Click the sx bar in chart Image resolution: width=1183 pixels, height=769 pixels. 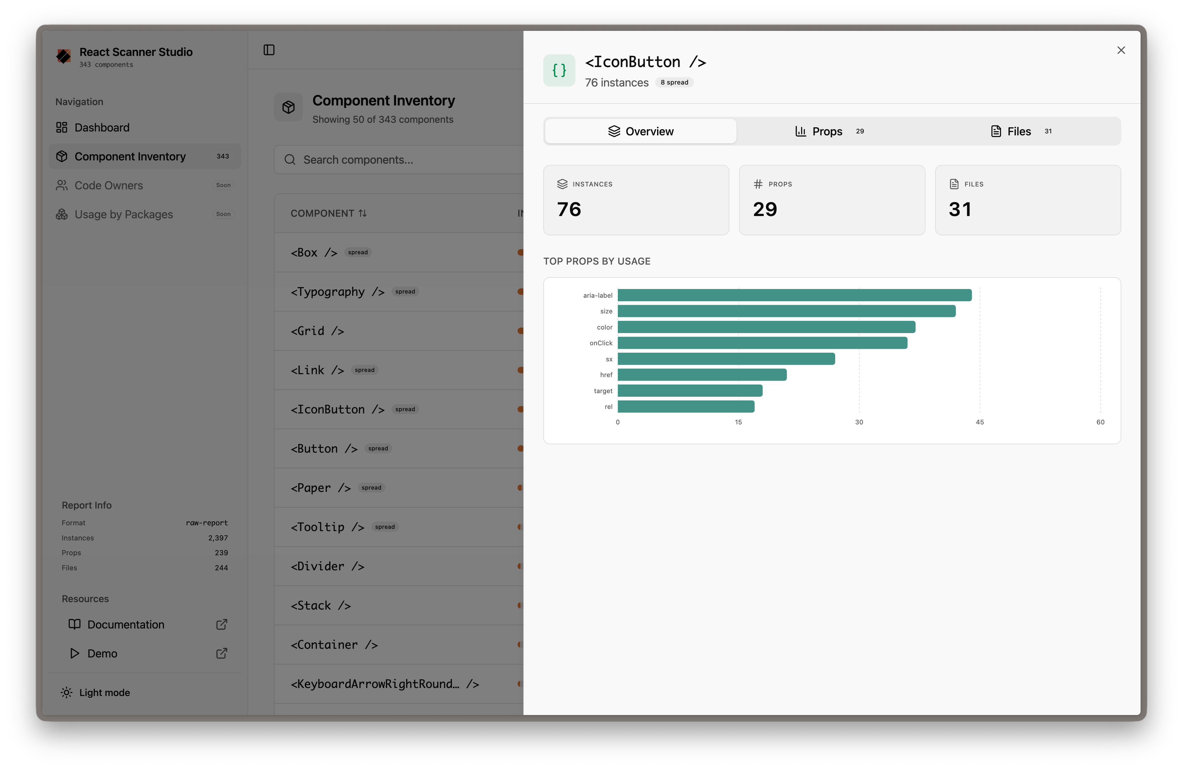pyautogui.click(x=726, y=359)
